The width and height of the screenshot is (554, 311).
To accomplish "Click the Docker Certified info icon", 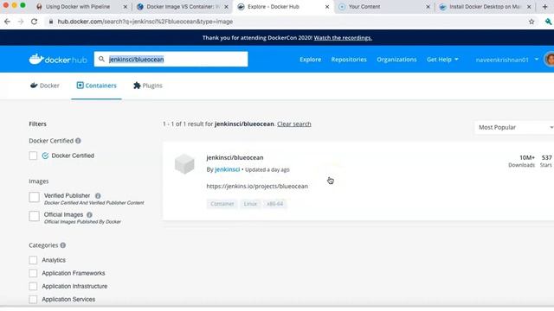I will [78, 141].
